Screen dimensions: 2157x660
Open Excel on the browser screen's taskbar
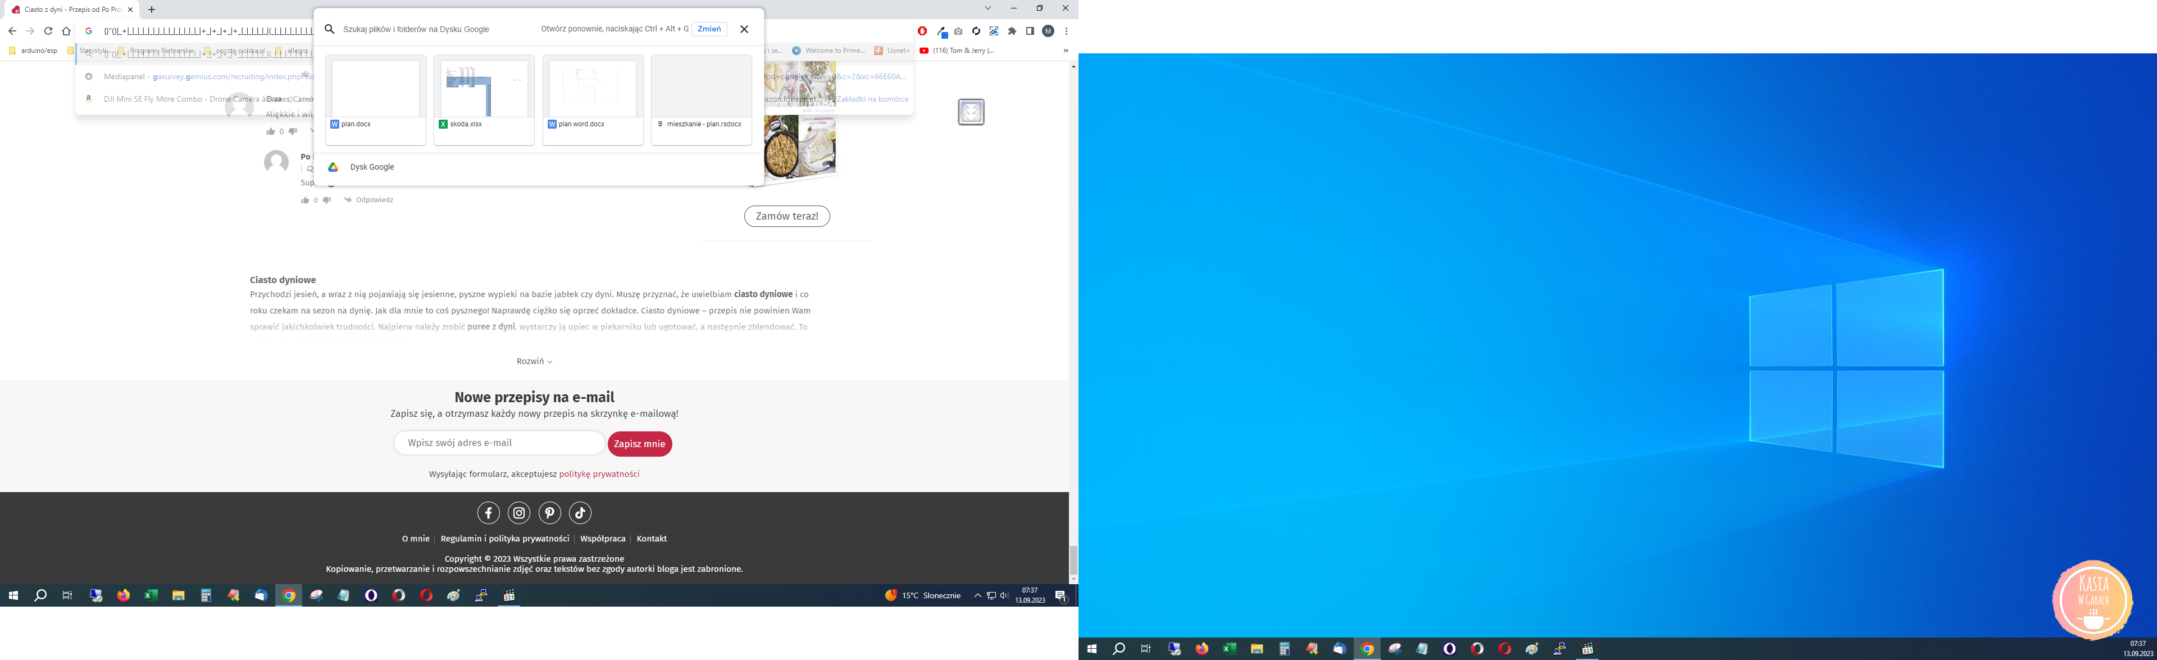[151, 595]
